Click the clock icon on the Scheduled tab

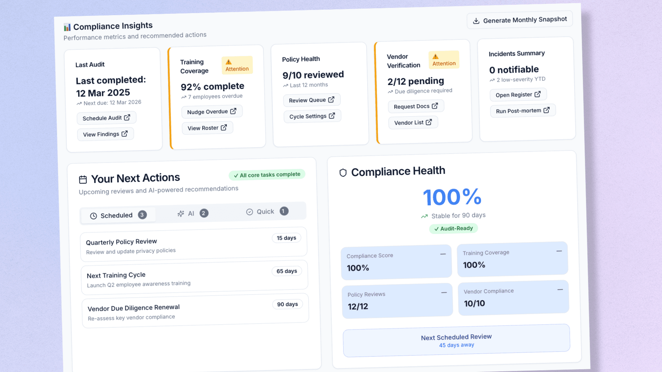[x=93, y=216]
